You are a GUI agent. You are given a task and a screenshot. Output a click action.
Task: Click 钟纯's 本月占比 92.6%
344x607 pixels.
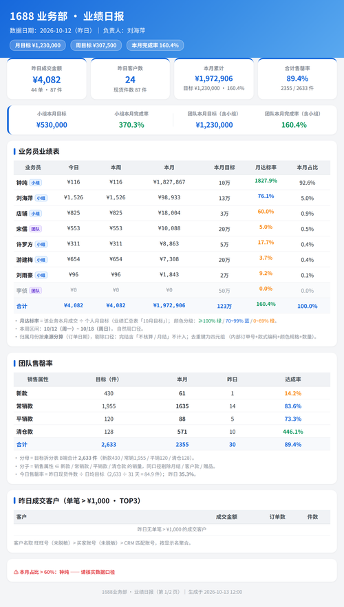[308, 183]
